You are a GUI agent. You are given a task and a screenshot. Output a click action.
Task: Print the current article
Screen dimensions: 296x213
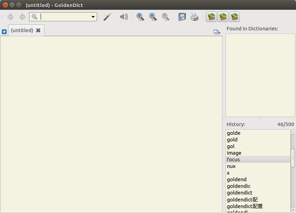[x=195, y=16]
